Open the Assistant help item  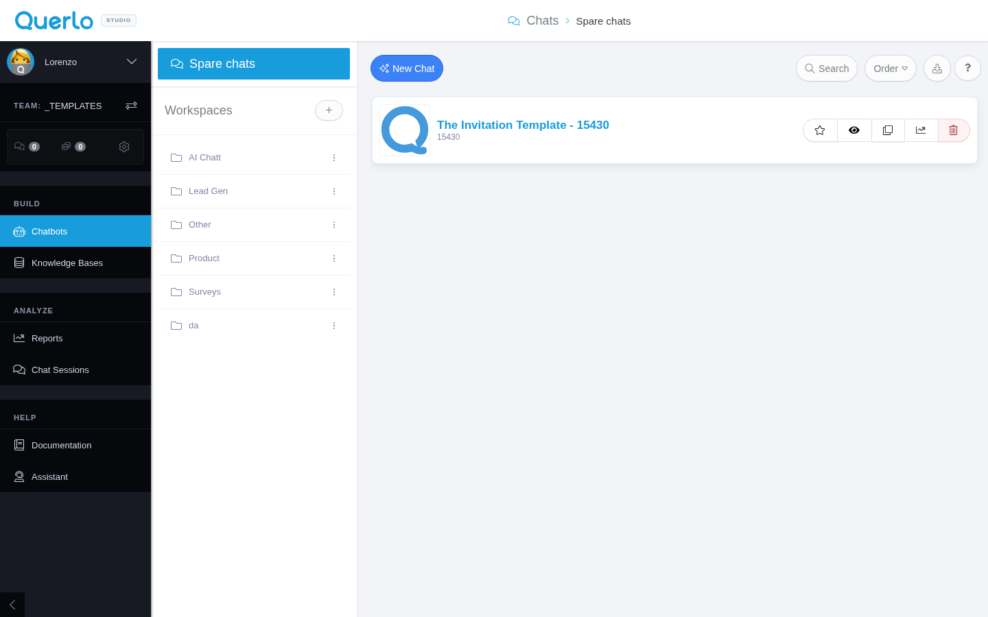click(75, 476)
